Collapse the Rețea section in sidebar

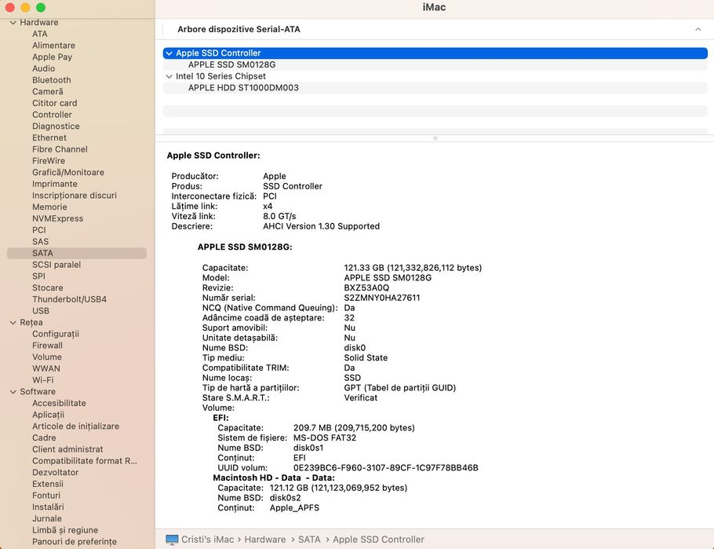[x=13, y=322]
